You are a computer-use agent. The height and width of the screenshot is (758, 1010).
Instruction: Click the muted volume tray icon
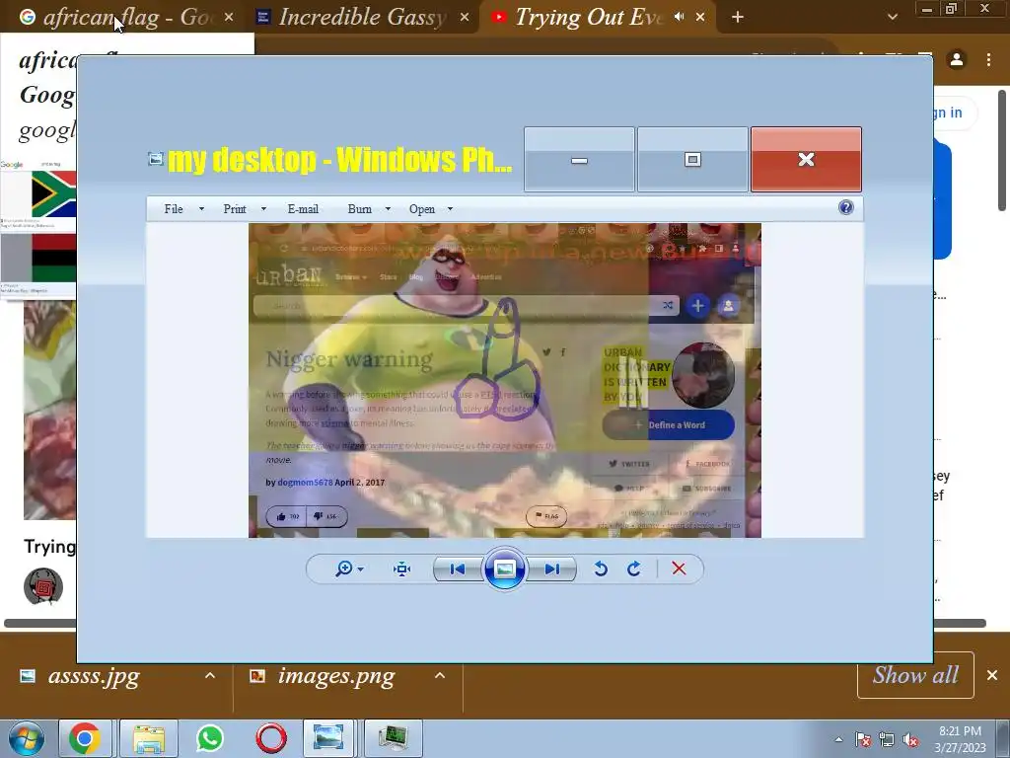tap(910, 739)
